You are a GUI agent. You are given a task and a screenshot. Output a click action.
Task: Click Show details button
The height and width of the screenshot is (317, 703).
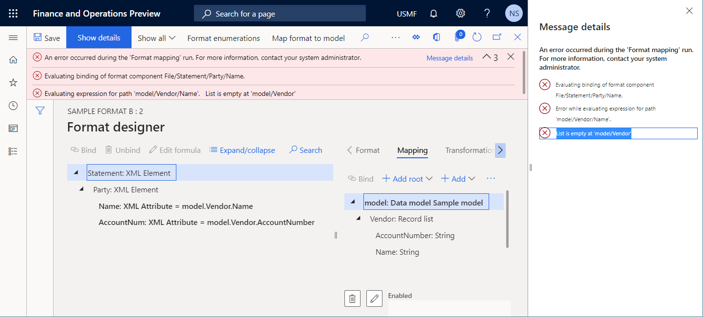[x=99, y=37]
